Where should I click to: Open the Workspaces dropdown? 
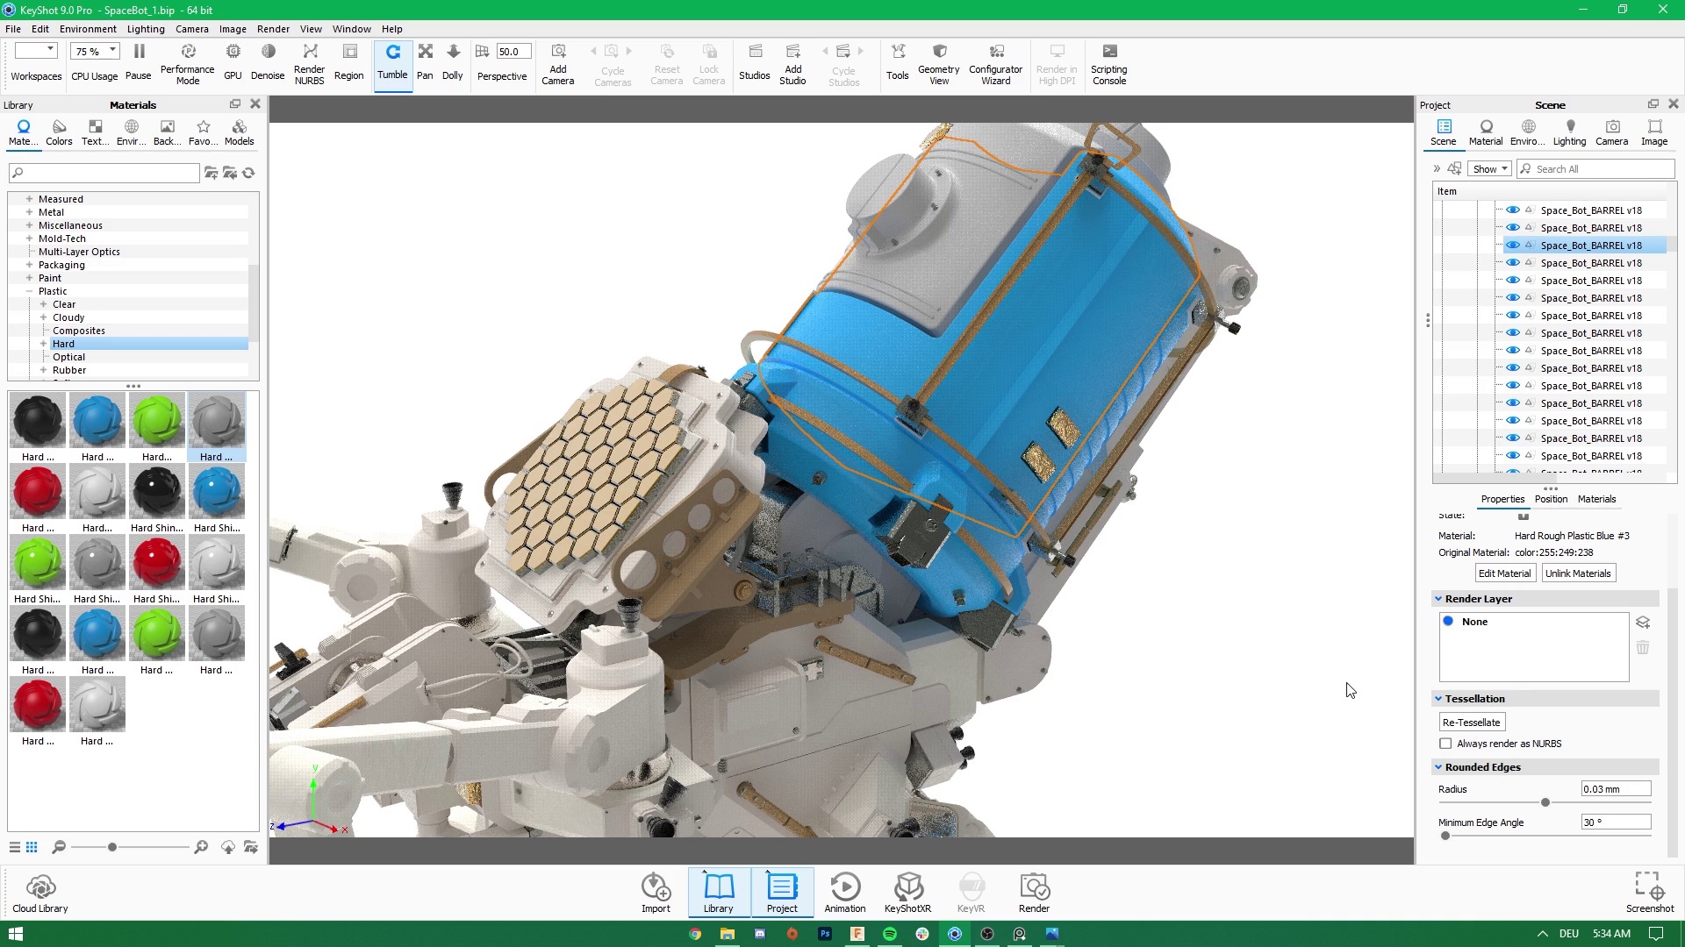(36, 50)
